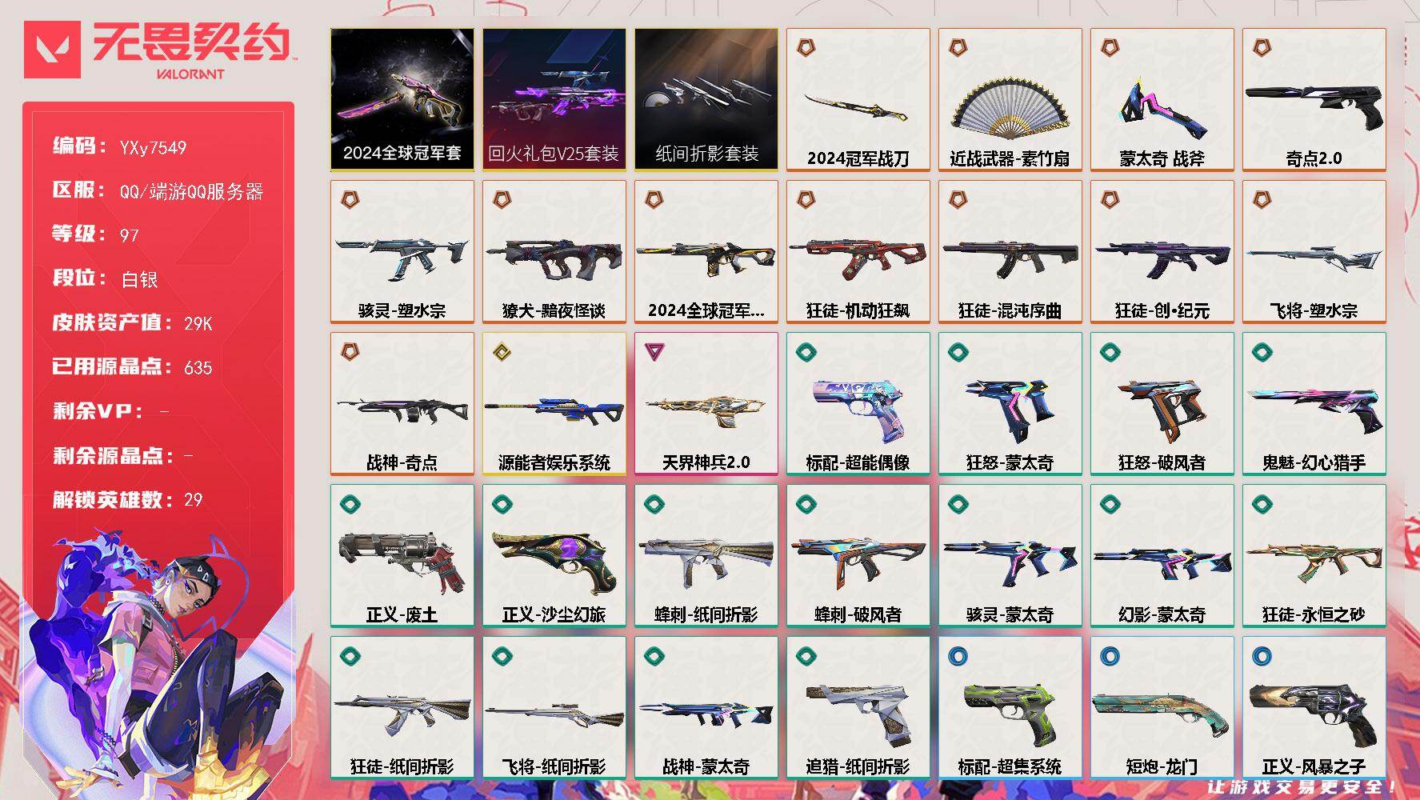Select the 骇灵-塑水宗 rifle skin
Image resolution: width=1420 pixels, height=800 pixels.
coord(402,252)
